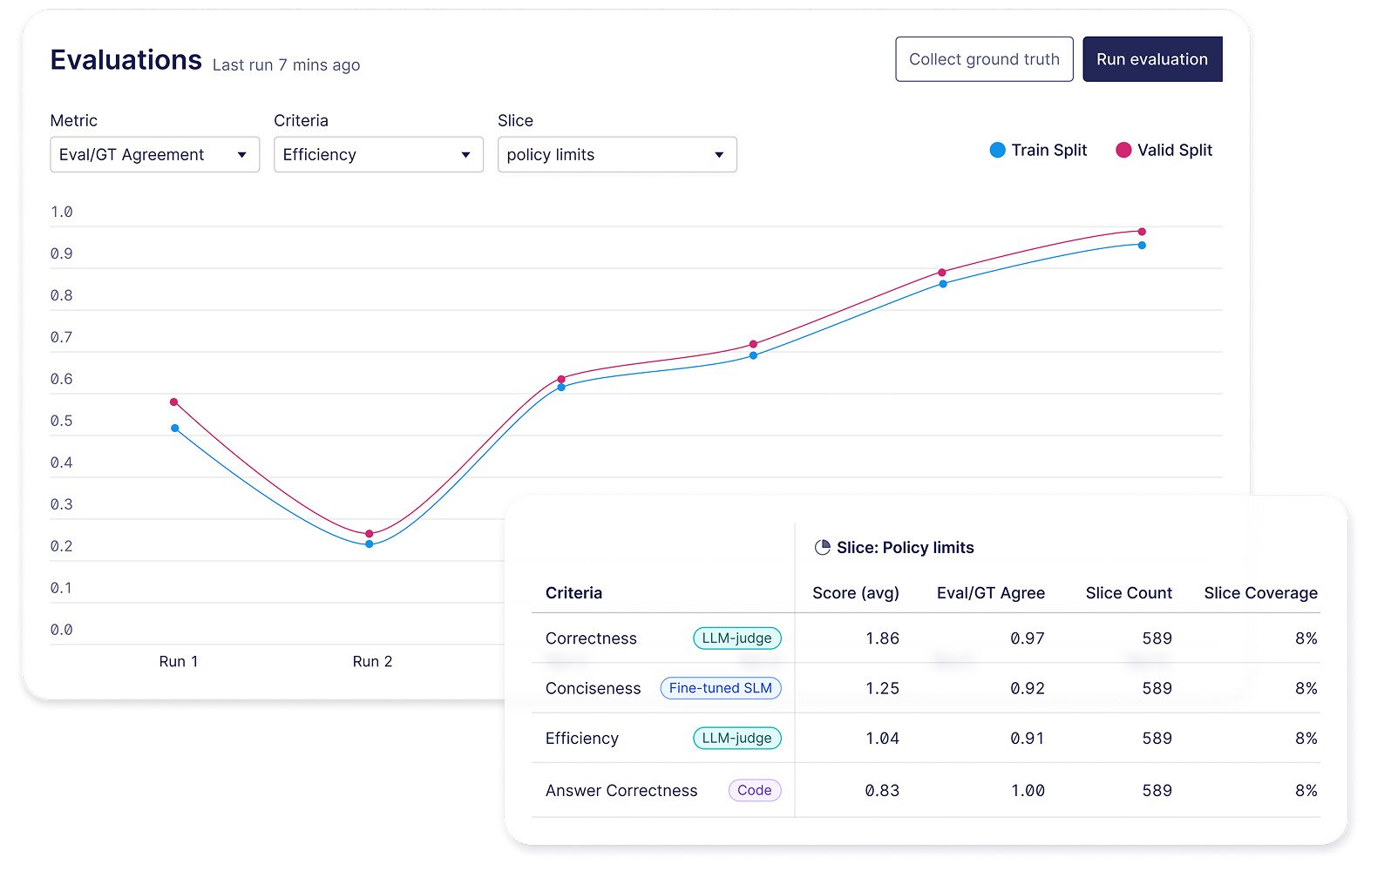Screen dimensions: 1384x871
Task: Select the highest Valid Split point near 1.0
Action: [1142, 232]
